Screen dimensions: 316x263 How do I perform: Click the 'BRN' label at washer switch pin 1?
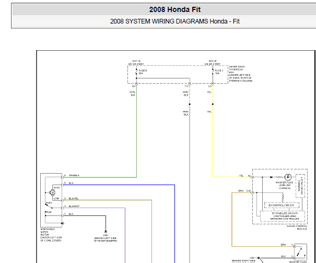[283, 245]
